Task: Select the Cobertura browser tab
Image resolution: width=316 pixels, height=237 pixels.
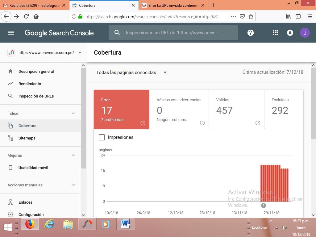Action: coord(104,5)
